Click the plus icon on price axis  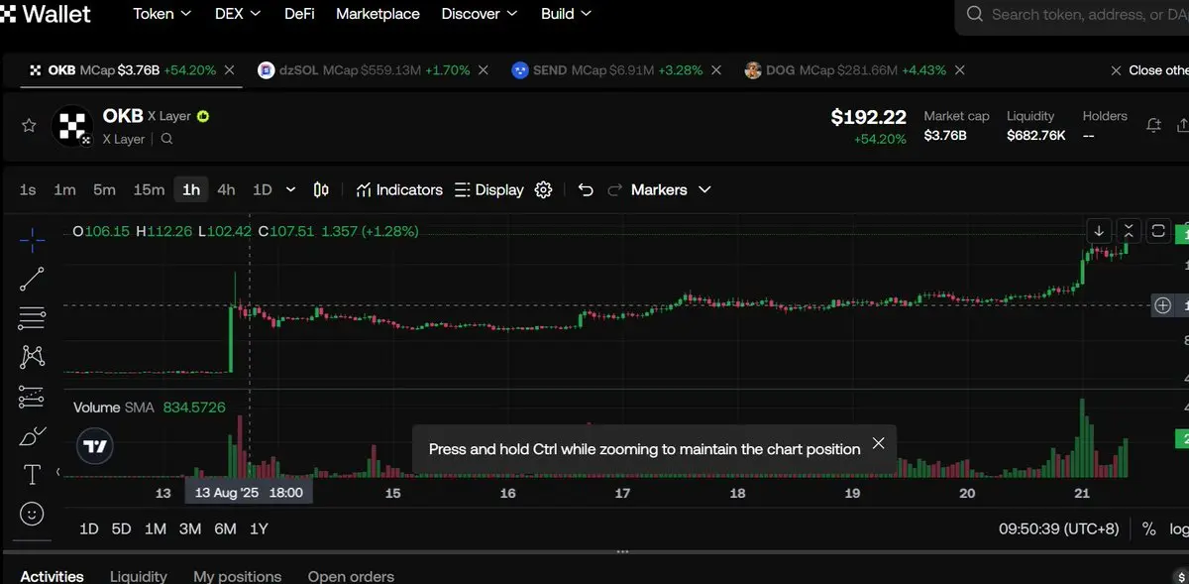[x=1163, y=305]
